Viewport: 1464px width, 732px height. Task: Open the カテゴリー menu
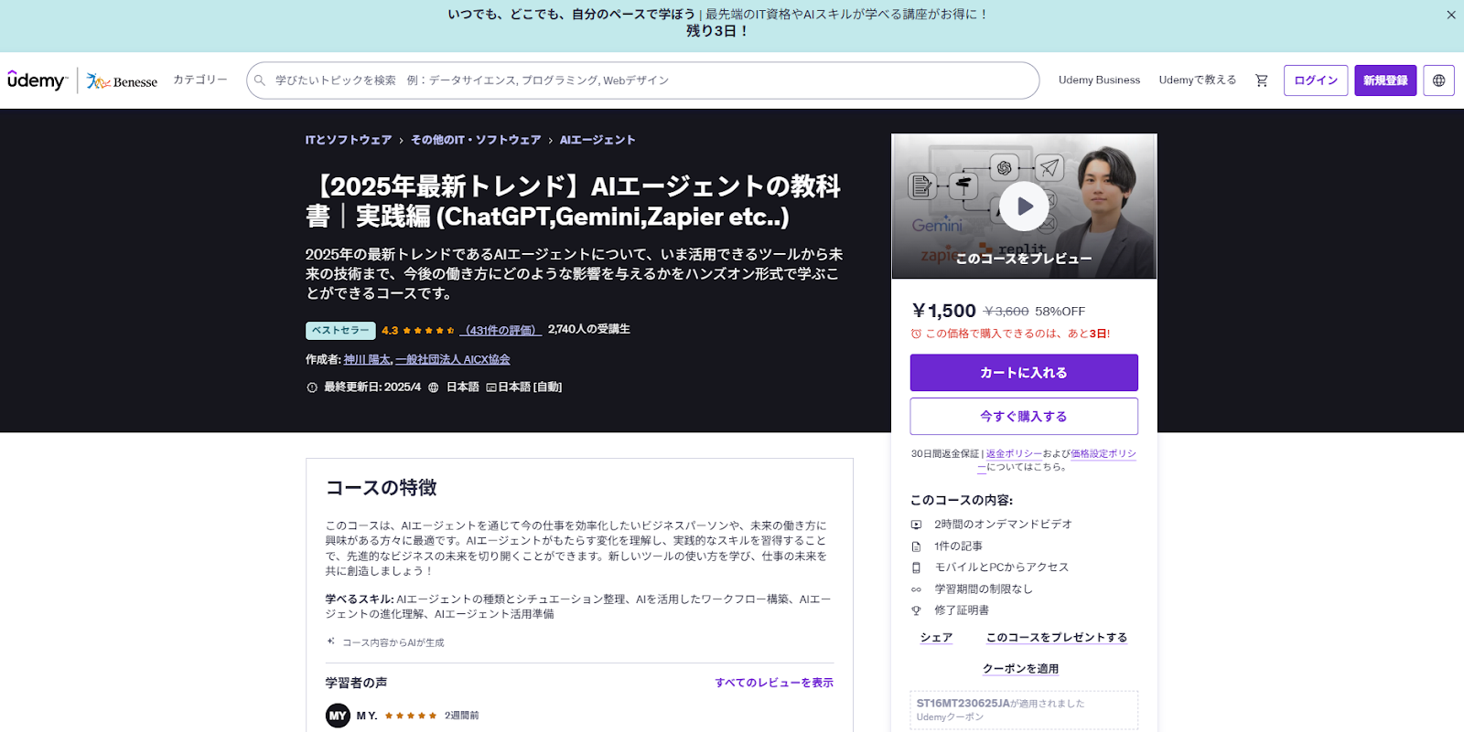pyautogui.click(x=200, y=80)
